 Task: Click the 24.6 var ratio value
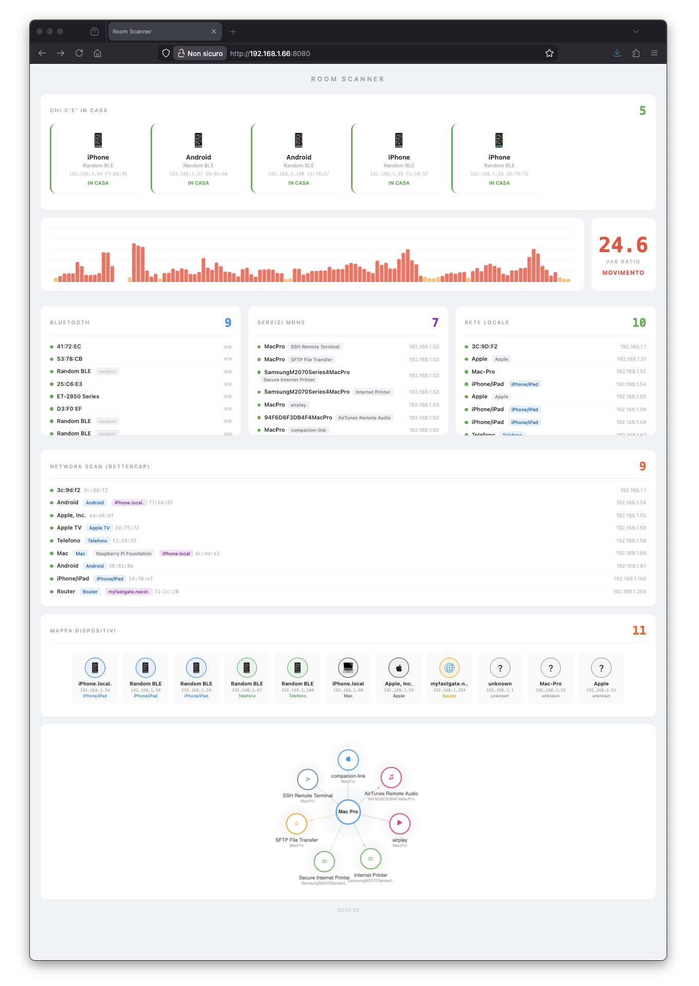click(x=623, y=245)
